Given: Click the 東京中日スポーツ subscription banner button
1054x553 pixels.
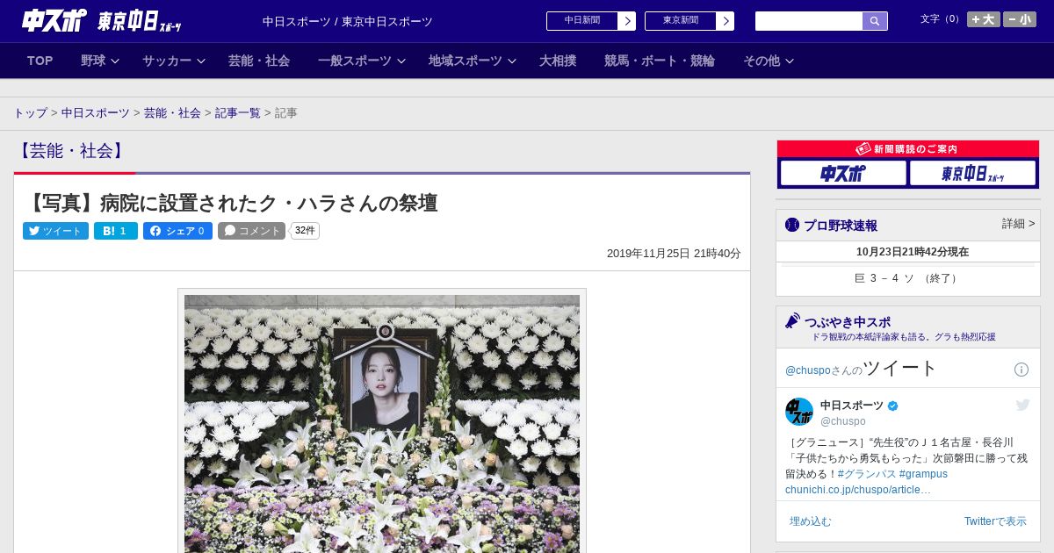Looking at the screenshot, I should [x=972, y=174].
